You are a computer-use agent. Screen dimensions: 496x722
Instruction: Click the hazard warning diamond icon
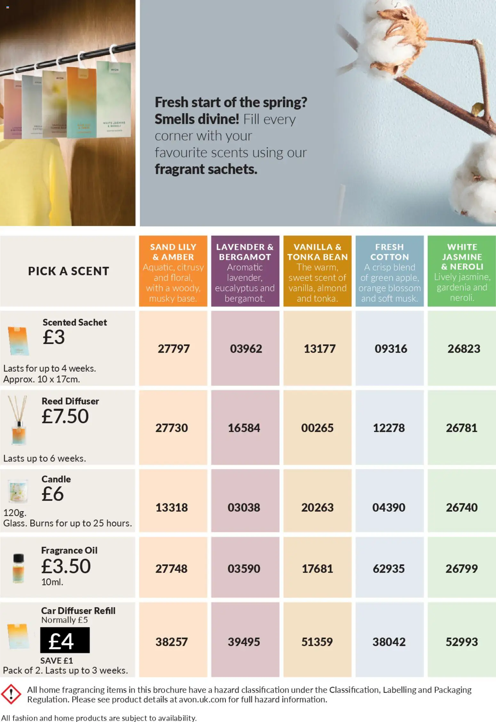tap(11, 694)
